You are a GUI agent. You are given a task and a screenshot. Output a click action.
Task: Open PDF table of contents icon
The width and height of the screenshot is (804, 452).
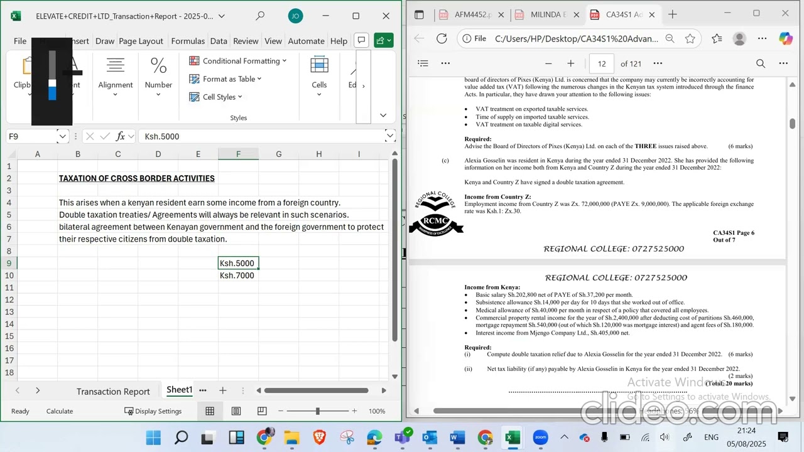pos(423,63)
